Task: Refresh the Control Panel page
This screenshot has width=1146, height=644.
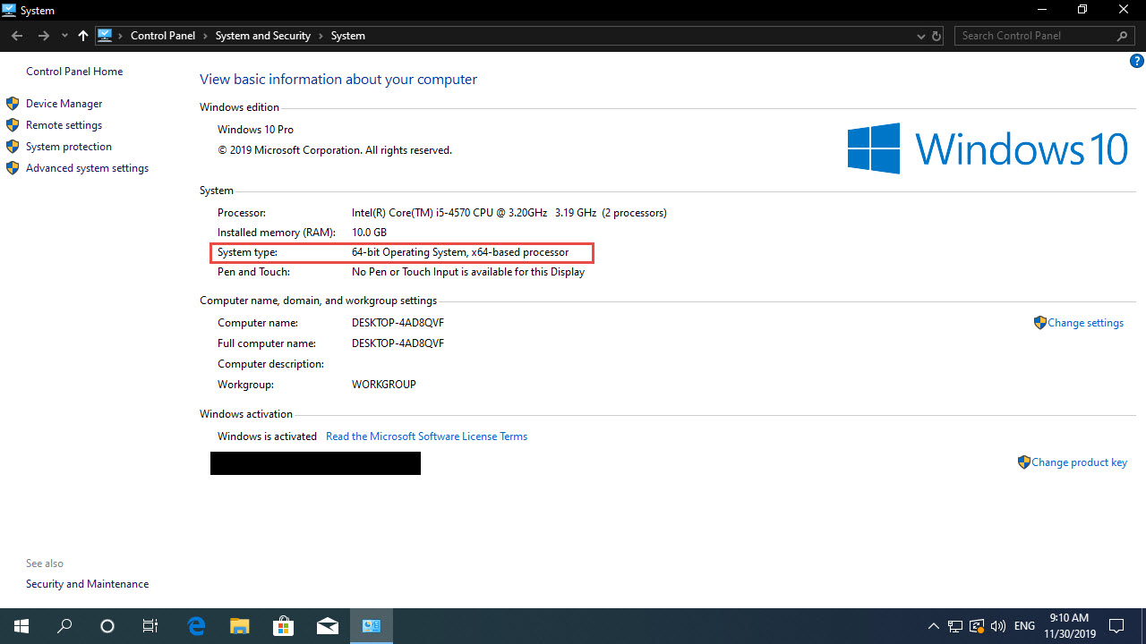Action: 936,37
